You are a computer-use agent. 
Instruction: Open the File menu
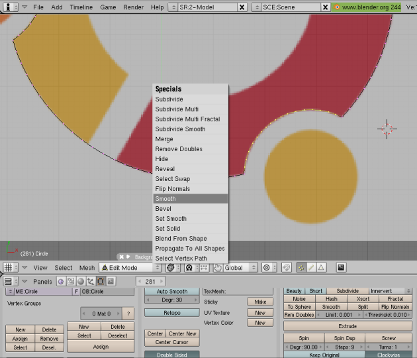(x=38, y=7)
